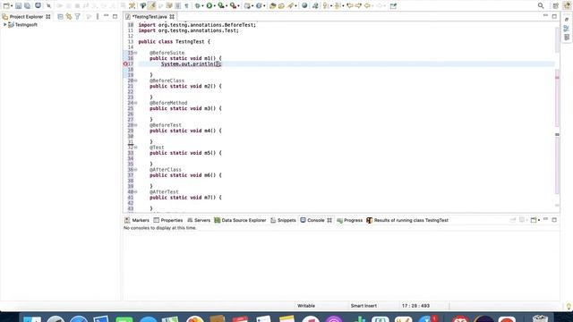Click the Open Web Browser globe icon
573x322 pixels.
pos(304,6)
